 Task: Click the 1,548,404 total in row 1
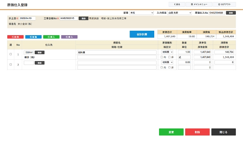[228, 57]
